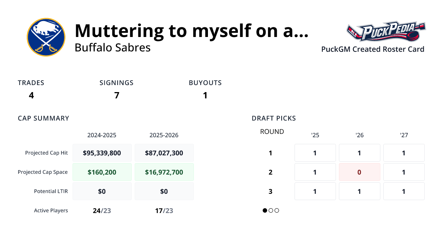
Task: Click the '26 draft year column header
Action: 359,135
